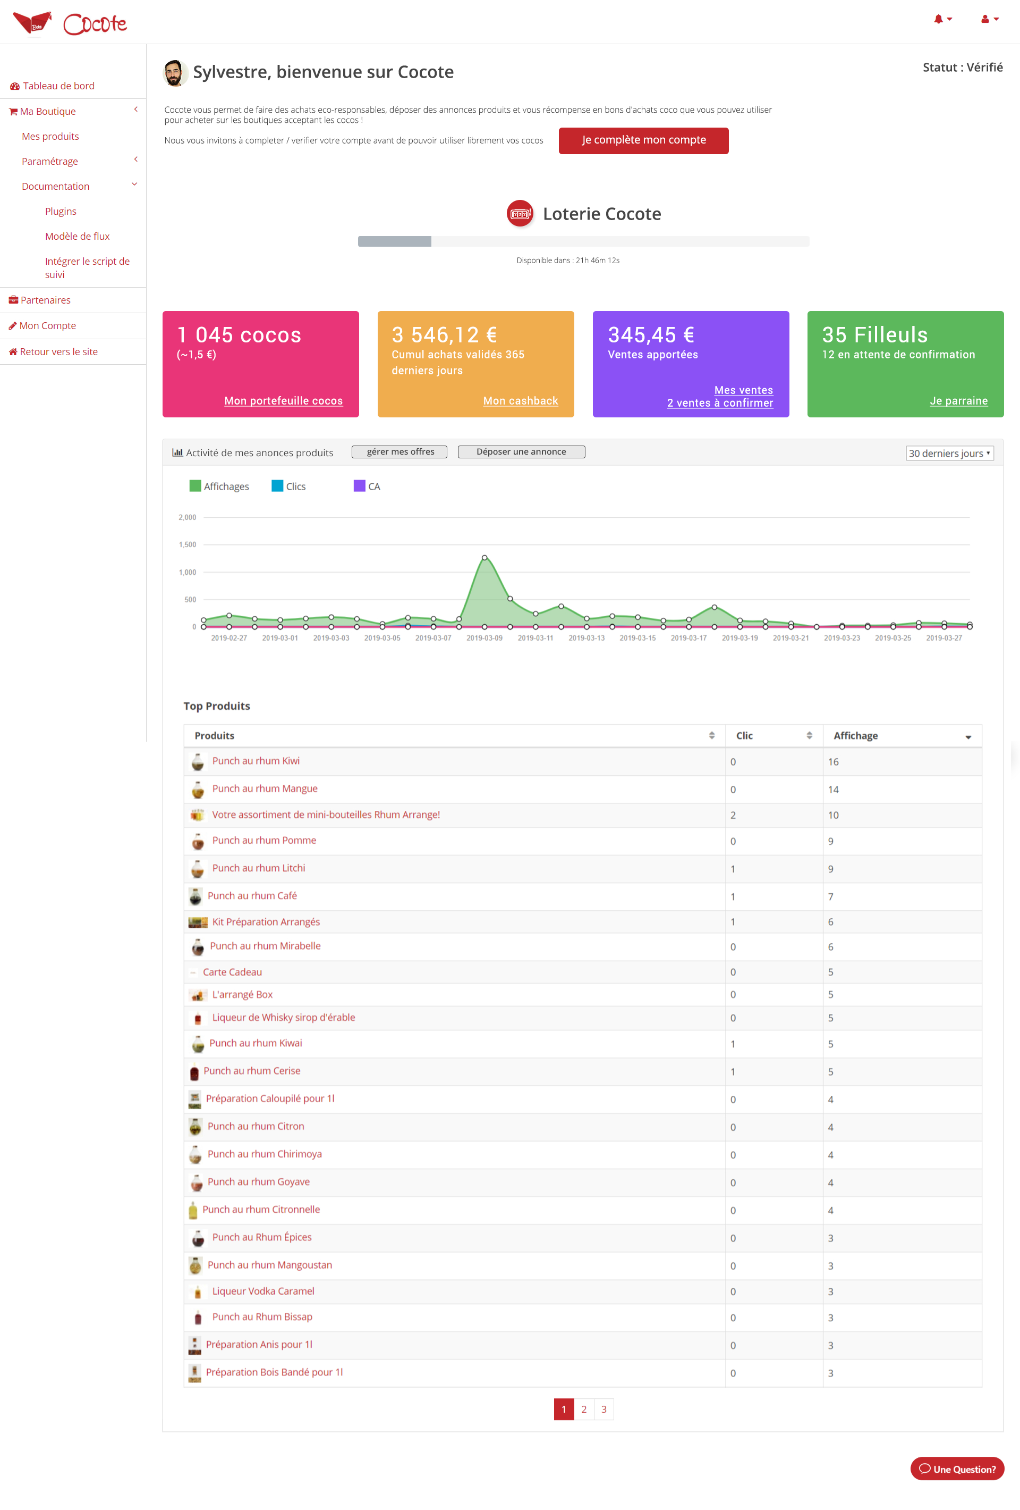The width and height of the screenshot is (1020, 1510).
Task: Open Préparation Bois Bandé pour 1l
Action: click(x=274, y=1372)
